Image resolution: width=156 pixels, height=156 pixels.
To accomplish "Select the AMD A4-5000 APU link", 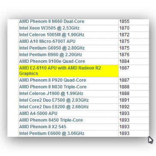I will coord(38,113).
